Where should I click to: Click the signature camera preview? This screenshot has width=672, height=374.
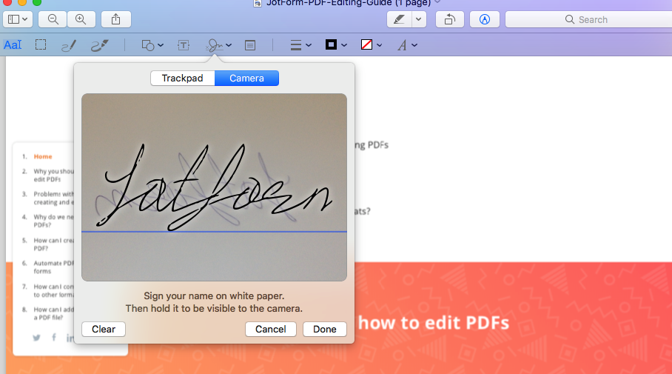pyautogui.click(x=215, y=187)
